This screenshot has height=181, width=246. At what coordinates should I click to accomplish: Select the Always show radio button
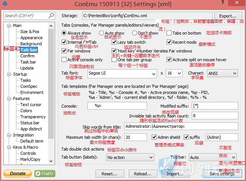[64, 33]
